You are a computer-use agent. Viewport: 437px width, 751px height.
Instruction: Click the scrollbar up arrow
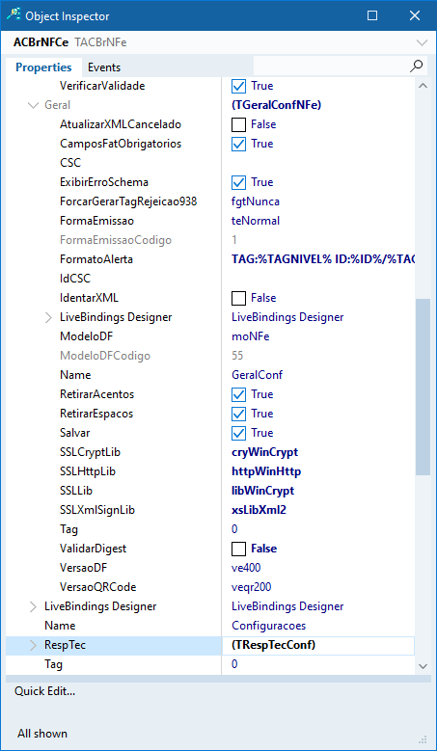pyautogui.click(x=423, y=86)
